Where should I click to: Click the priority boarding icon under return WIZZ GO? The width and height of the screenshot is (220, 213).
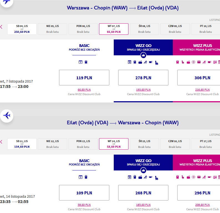145,177
